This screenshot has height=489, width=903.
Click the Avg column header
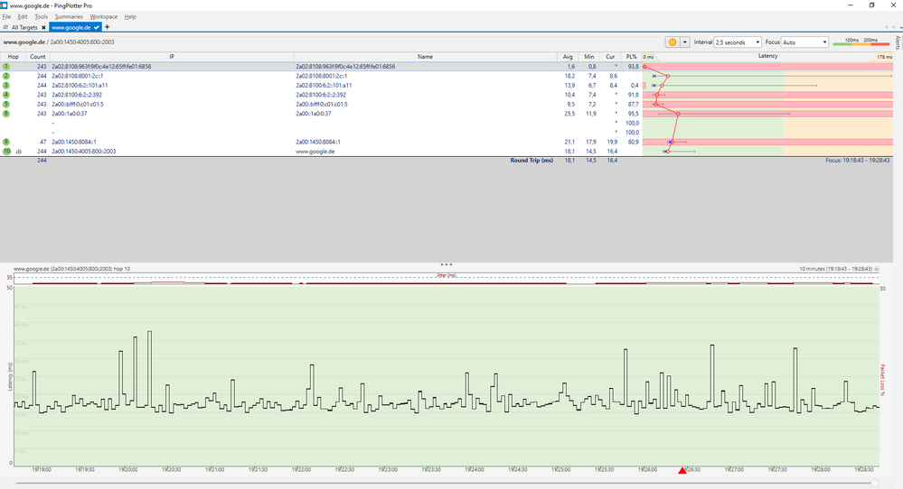click(x=568, y=57)
